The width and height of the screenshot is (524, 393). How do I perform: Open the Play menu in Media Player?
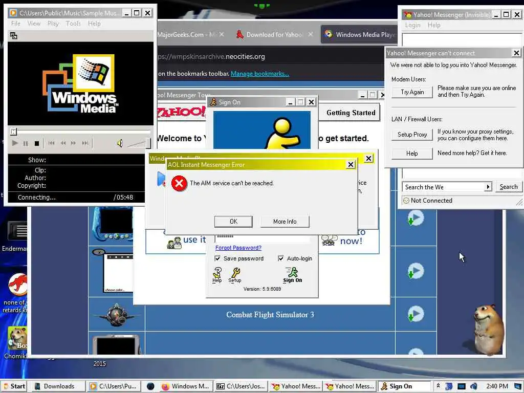click(53, 24)
